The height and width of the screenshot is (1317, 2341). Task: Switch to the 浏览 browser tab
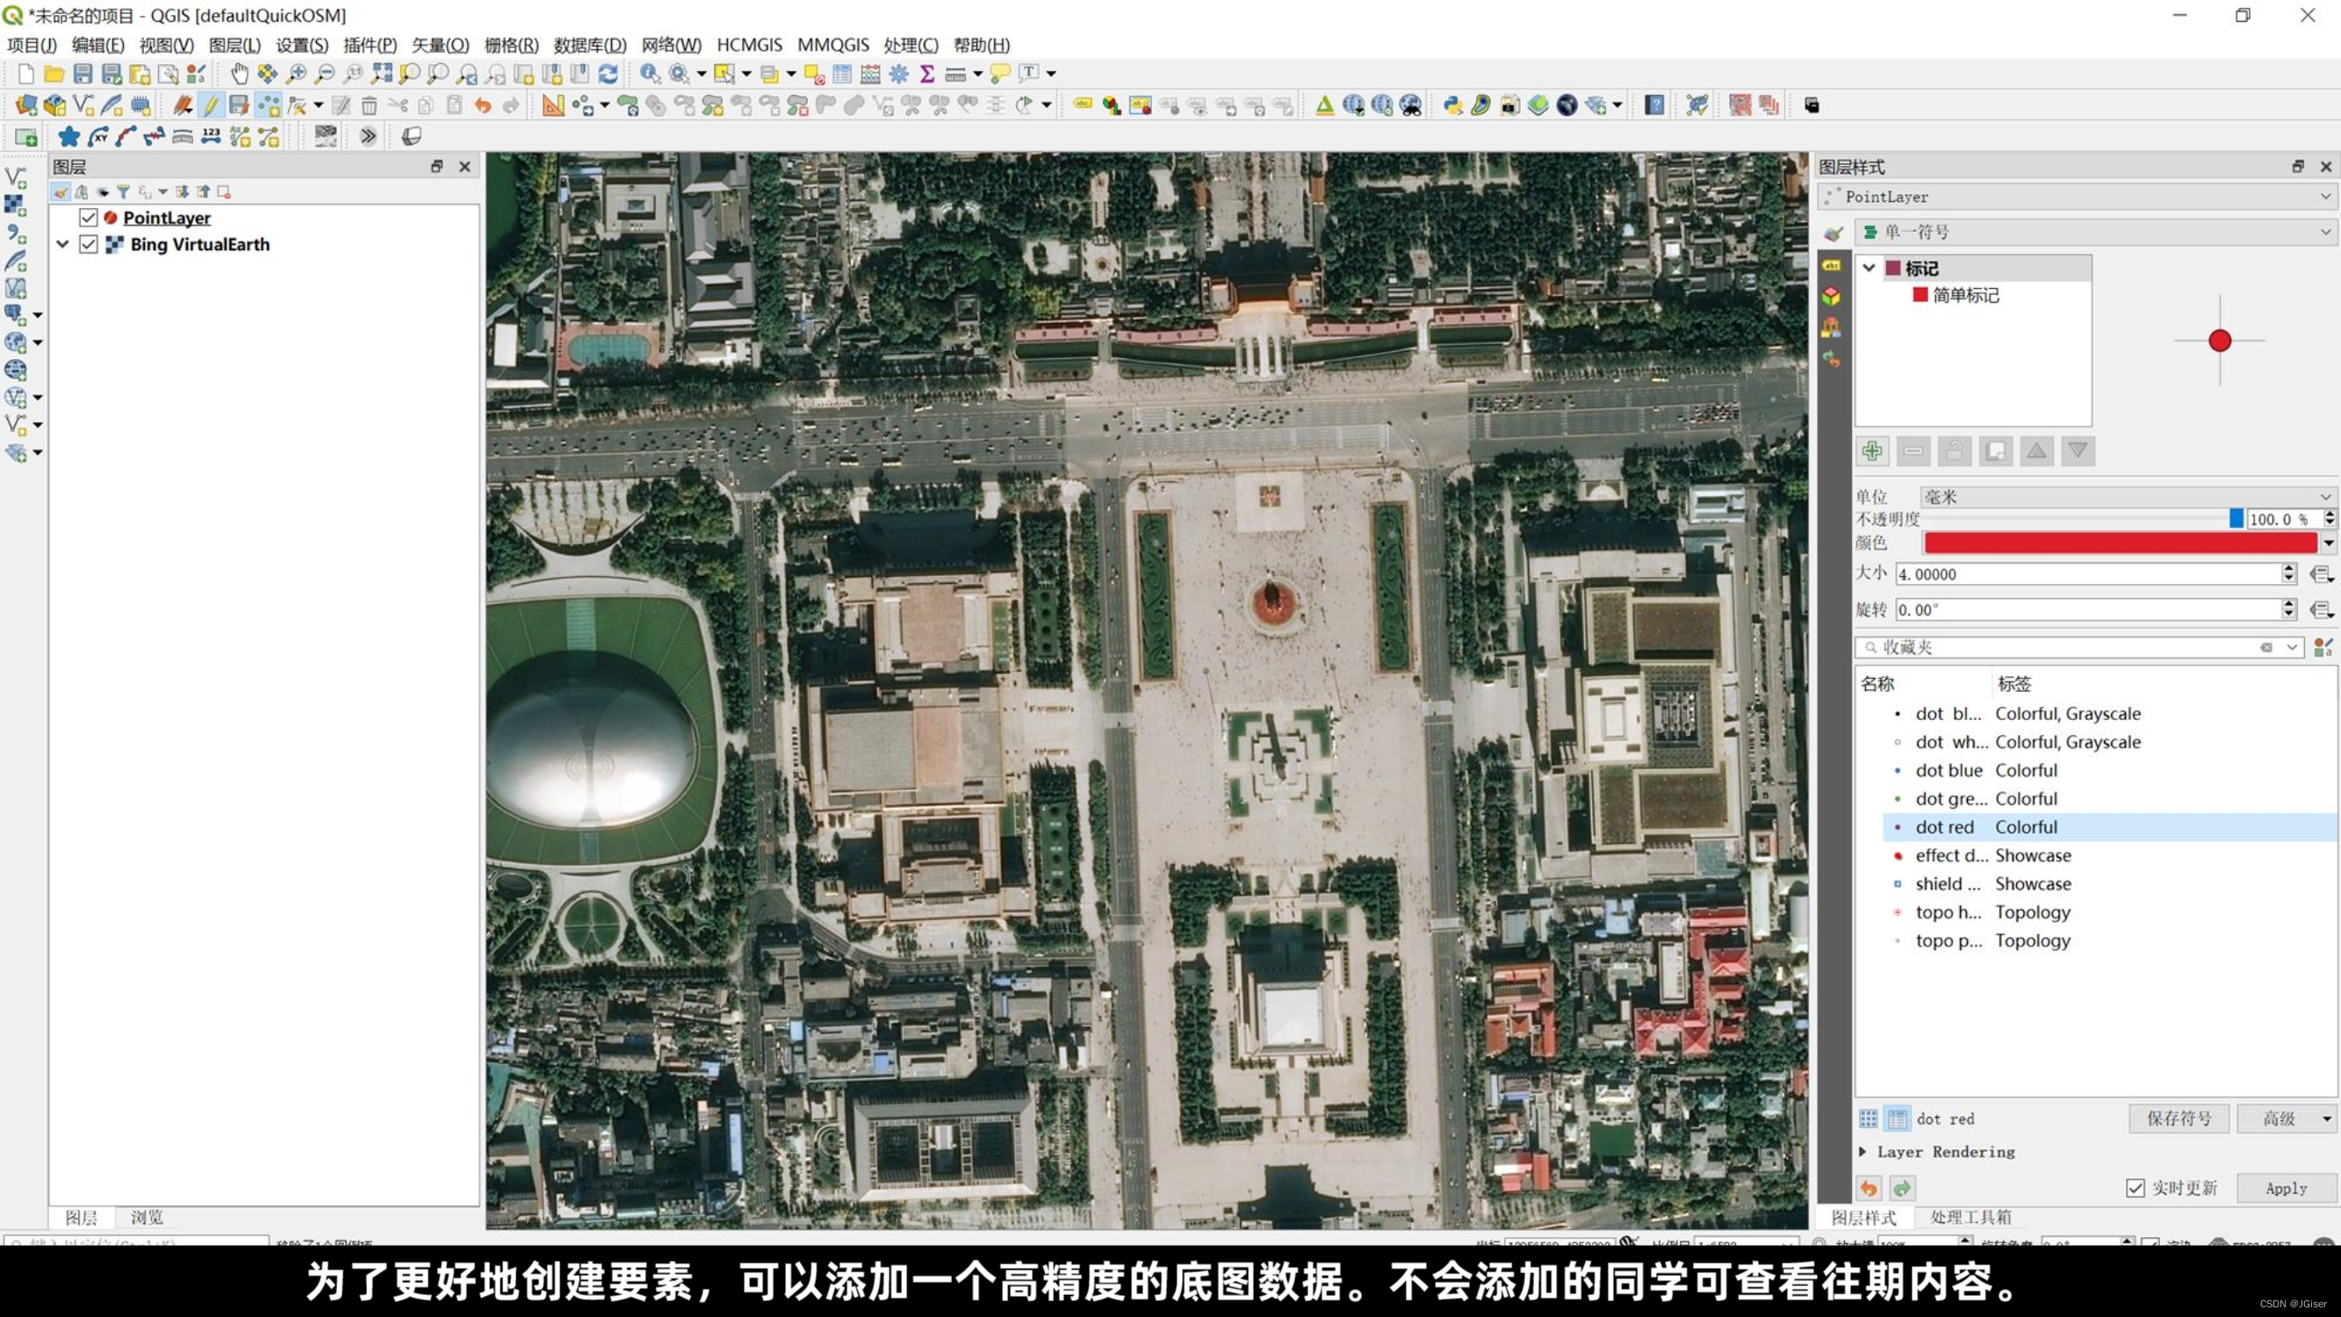pyautogui.click(x=147, y=1217)
